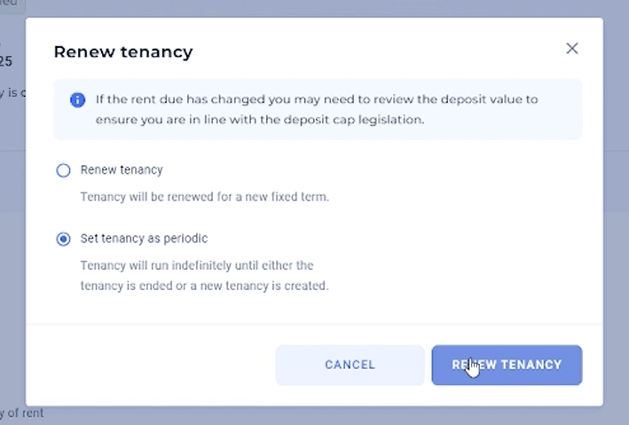Click the 'Set tenancy as periodic' label
The image size is (629, 425).
click(x=144, y=239)
